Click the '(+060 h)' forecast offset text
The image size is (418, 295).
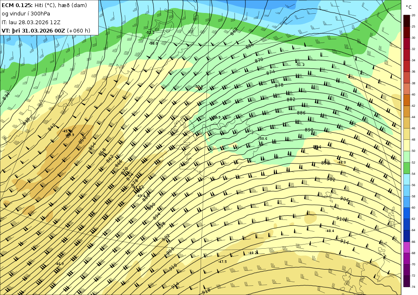(79, 30)
